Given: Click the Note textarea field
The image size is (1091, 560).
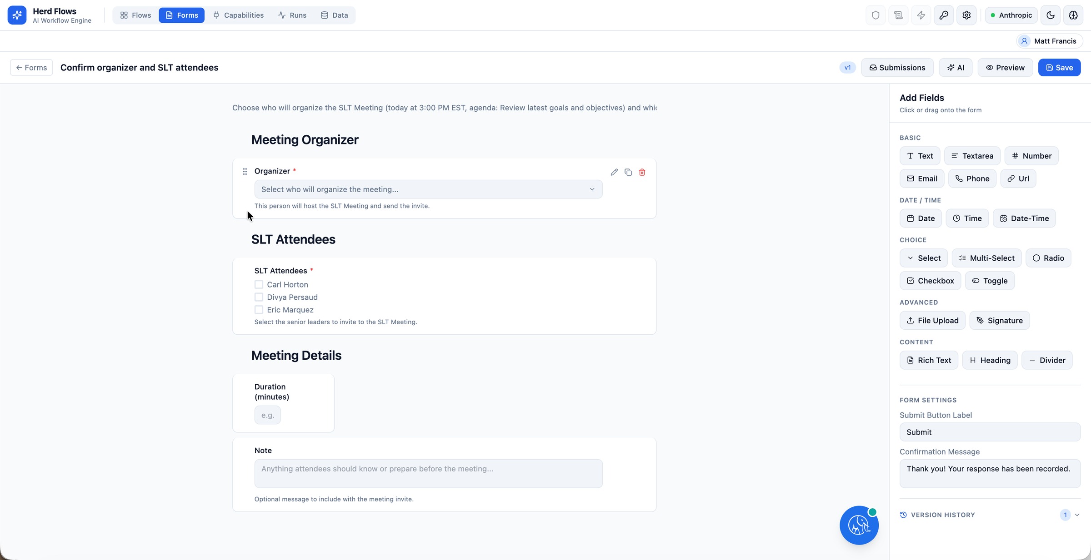Looking at the screenshot, I should [x=428, y=474].
